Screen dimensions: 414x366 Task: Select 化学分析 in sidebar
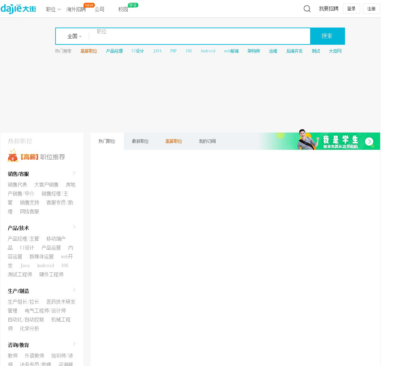pyautogui.click(x=29, y=328)
